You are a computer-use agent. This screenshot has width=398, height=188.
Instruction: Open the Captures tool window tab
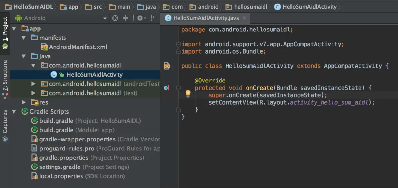coord(5,126)
